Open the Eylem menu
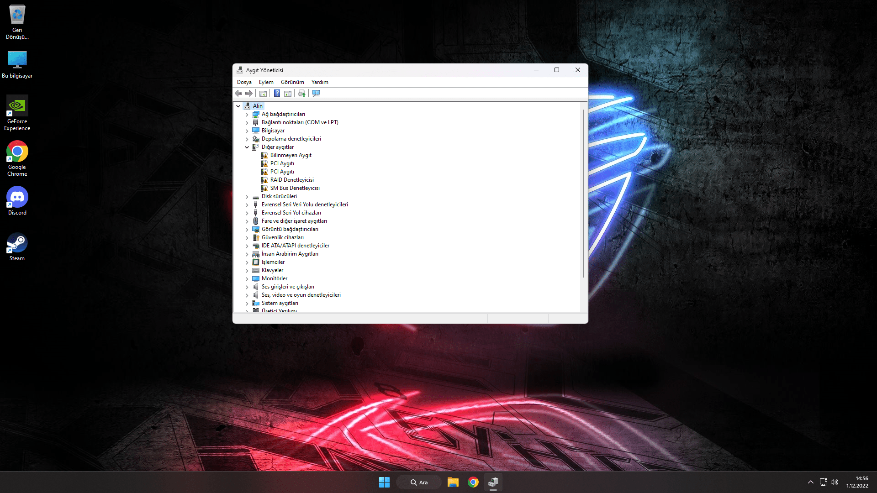 (266, 82)
